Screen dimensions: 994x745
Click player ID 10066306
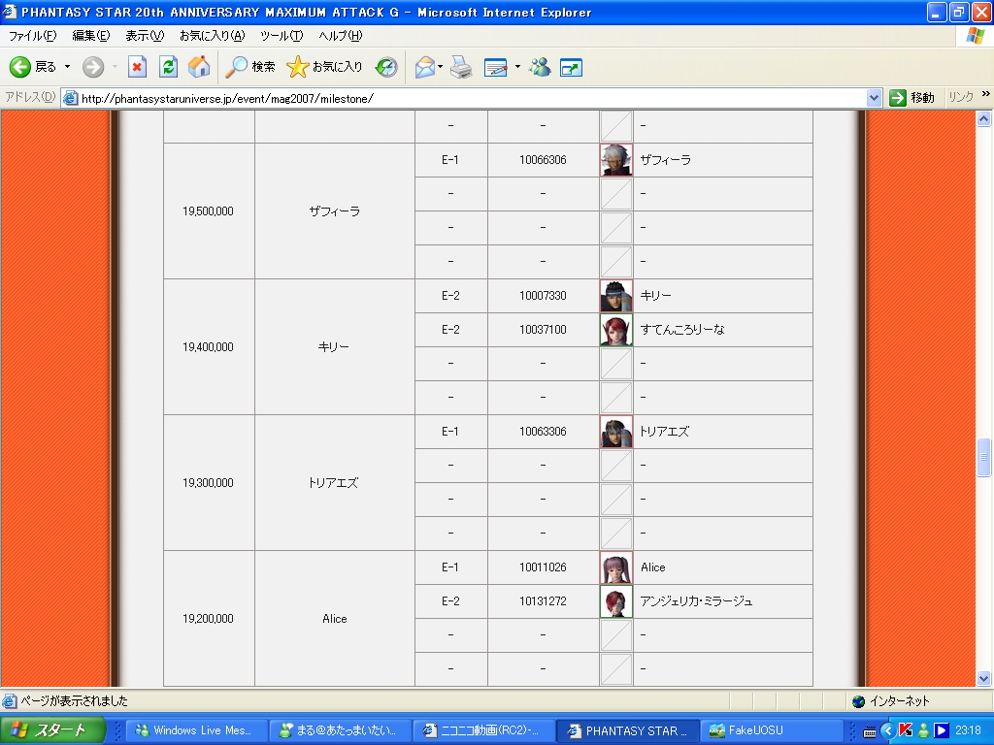(543, 160)
